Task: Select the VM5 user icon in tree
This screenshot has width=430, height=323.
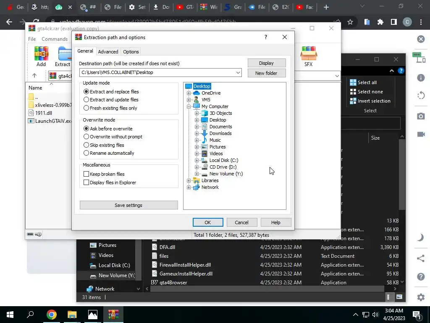Action: (x=197, y=100)
